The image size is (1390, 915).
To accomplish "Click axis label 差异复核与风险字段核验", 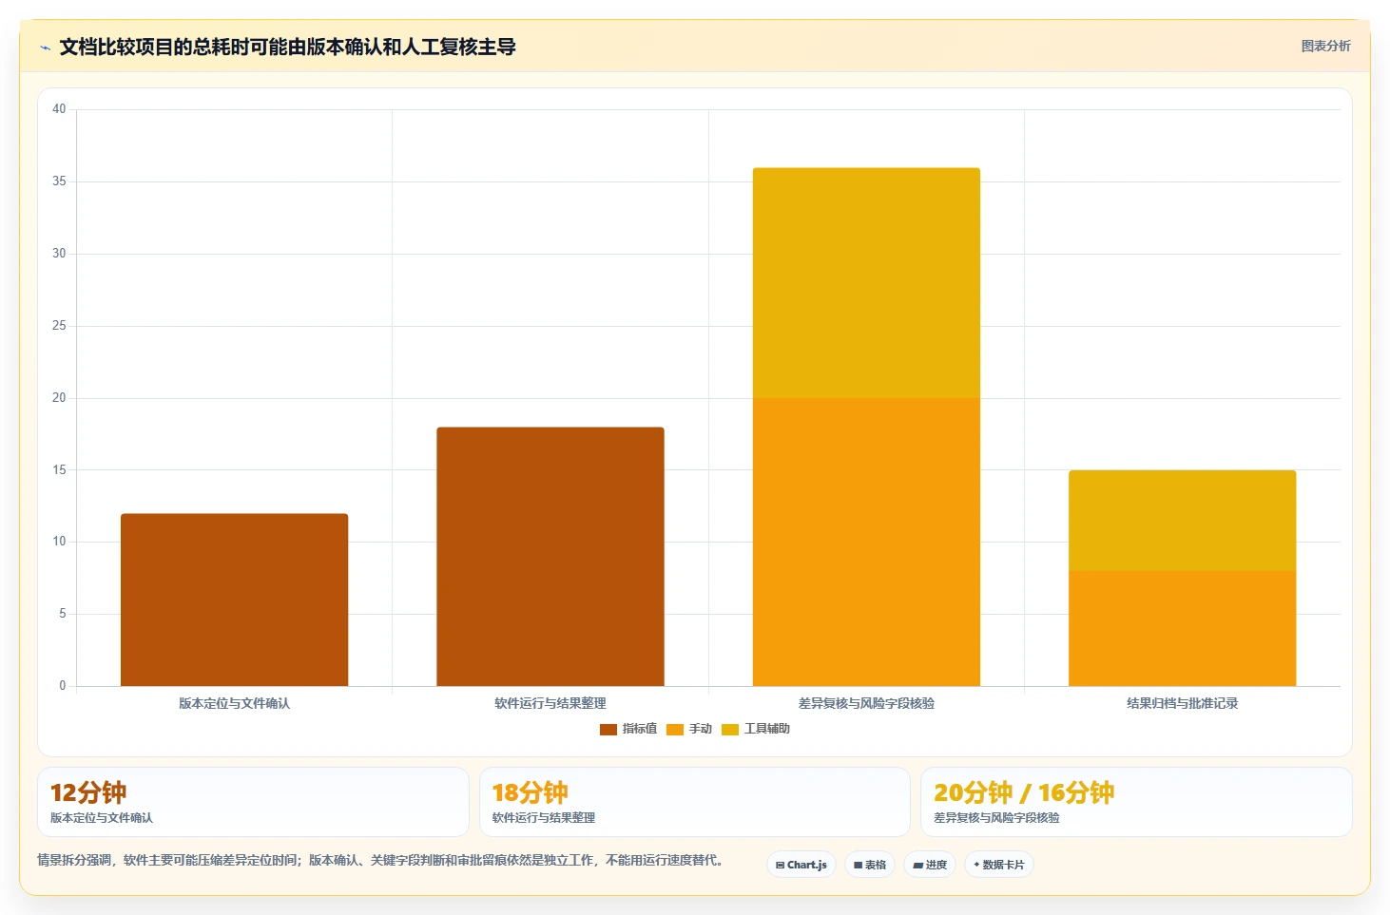I will tap(866, 703).
